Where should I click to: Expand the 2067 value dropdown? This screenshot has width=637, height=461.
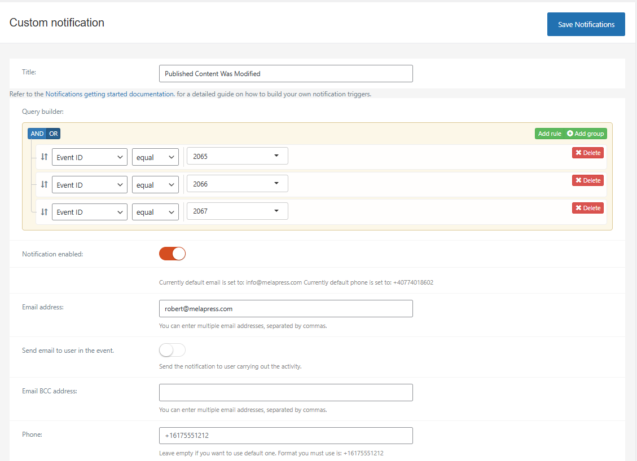point(237,211)
